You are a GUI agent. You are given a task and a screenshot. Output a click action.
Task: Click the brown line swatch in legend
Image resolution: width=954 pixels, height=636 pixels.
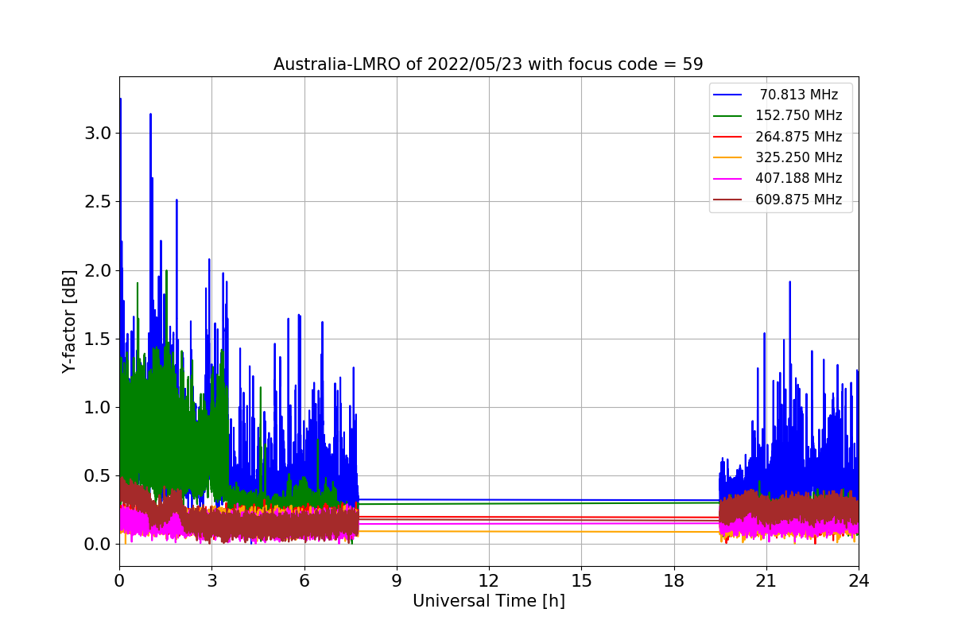[x=728, y=200]
